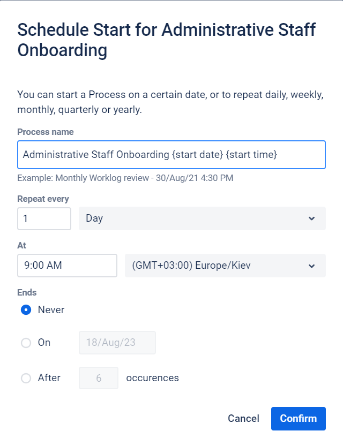The image size is (343, 446).
Task: Click the "Never" option label
Action: (x=51, y=310)
